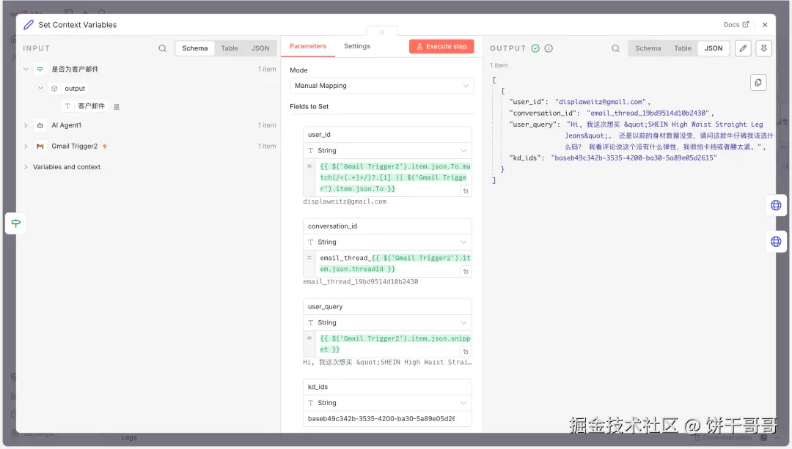Open the Parameters tab

tap(307, 46)
